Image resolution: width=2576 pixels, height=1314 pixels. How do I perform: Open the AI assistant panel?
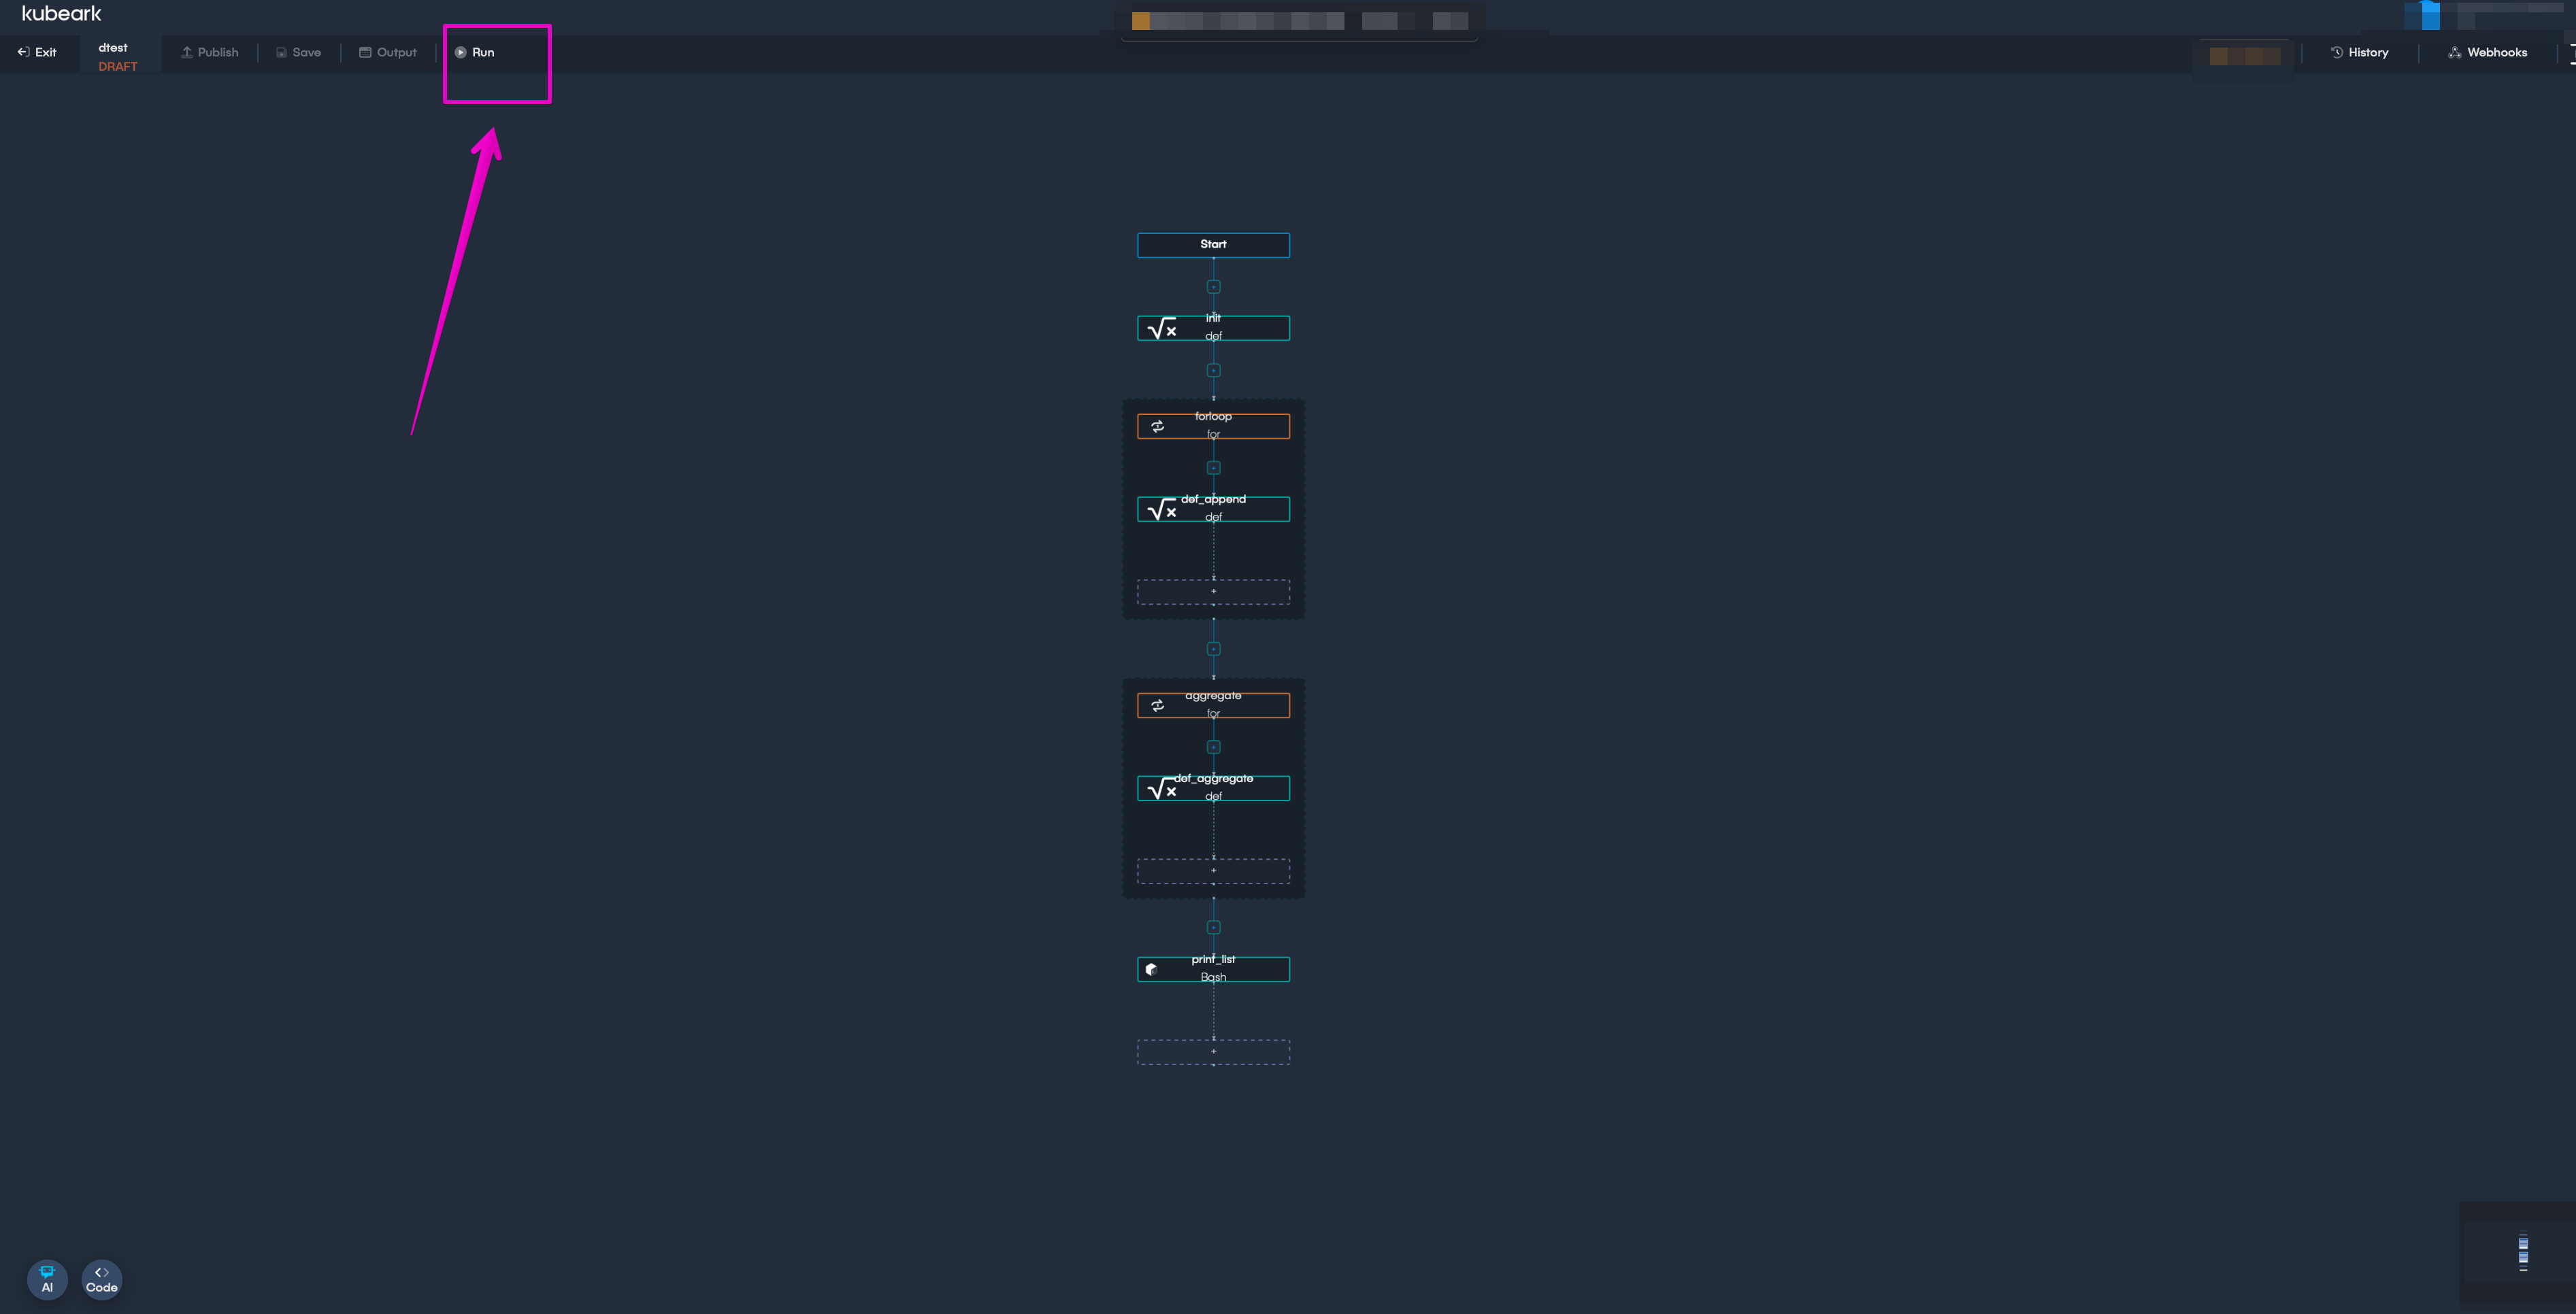point(48,1280)
